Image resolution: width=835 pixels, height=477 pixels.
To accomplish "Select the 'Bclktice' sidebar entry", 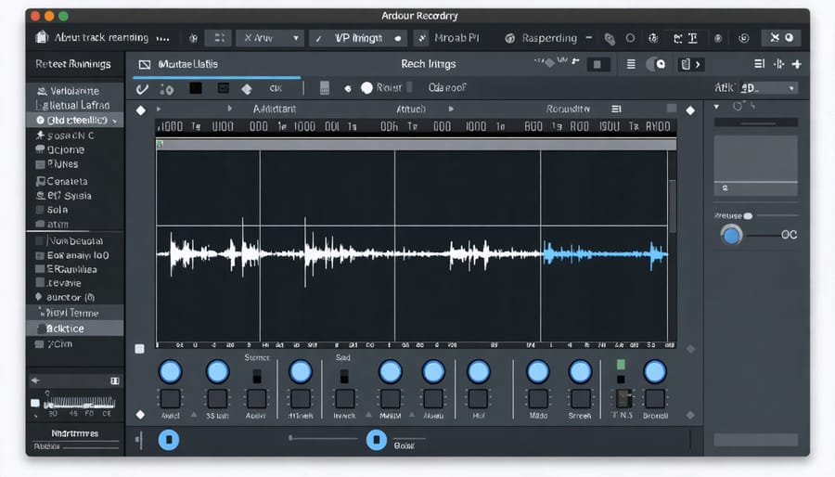I will (x=75, y=329).
